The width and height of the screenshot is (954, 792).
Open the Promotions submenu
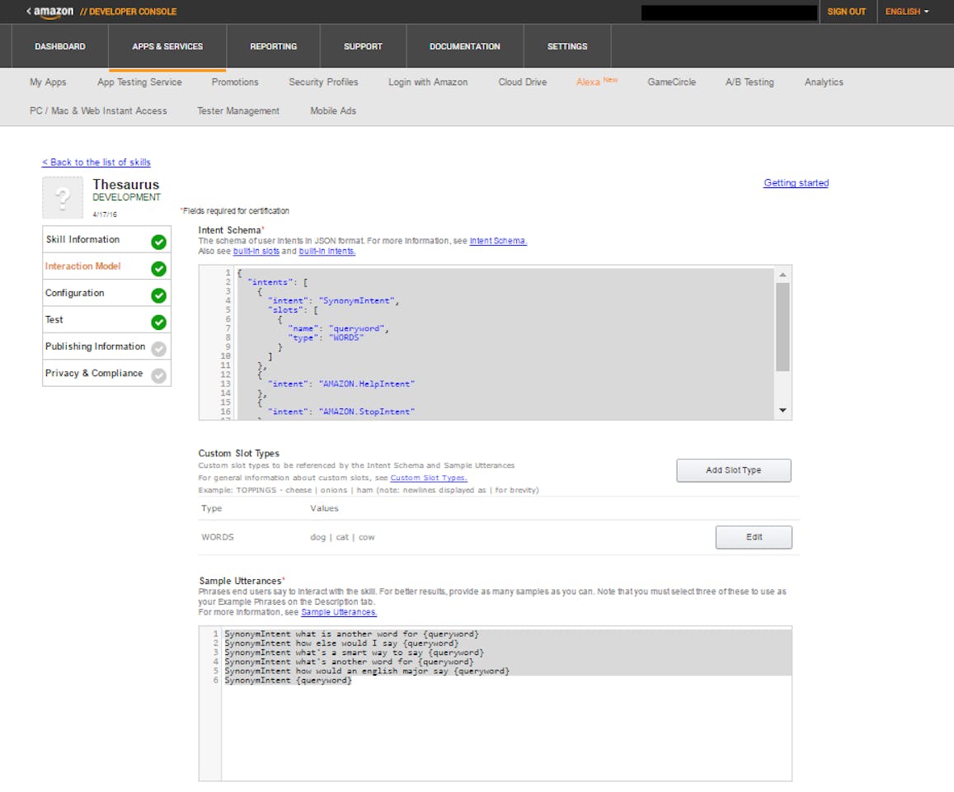click(x=235, y=82)
